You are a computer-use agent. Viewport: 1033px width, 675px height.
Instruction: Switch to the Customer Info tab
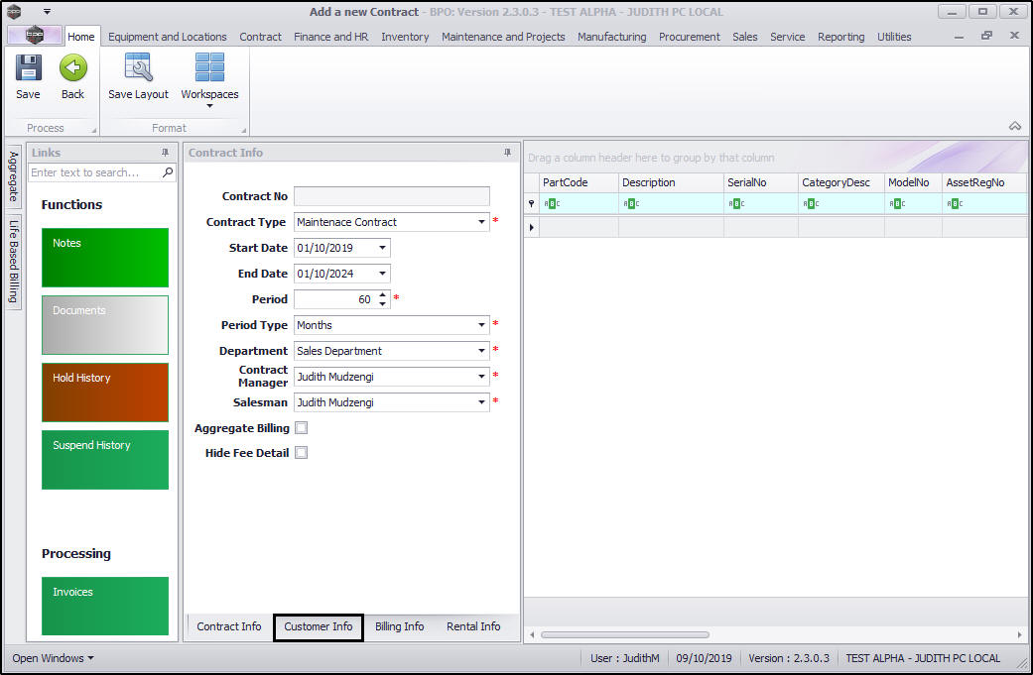[319, 626]
